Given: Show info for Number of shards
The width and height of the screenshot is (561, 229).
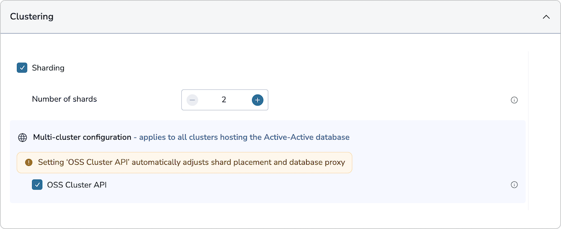Looking at the screenshot, I should tap(514, 100).
